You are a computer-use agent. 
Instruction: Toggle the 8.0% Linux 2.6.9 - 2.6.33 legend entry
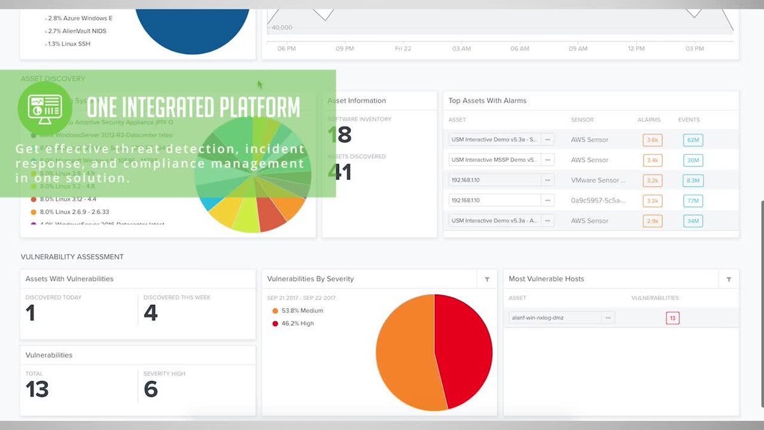[69, 212]
